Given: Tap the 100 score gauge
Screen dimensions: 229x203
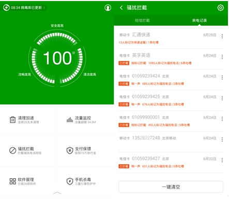Looking at the screenshot, I should coord(57,58).
